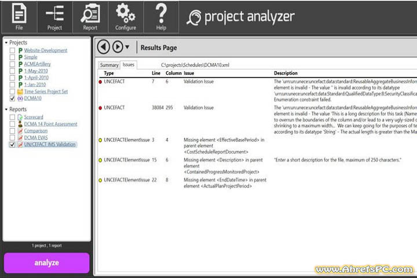Screen dimensions: 417x278
Task: Click the green P icon beside ACMEArtillery
Action: coord(20,64)
